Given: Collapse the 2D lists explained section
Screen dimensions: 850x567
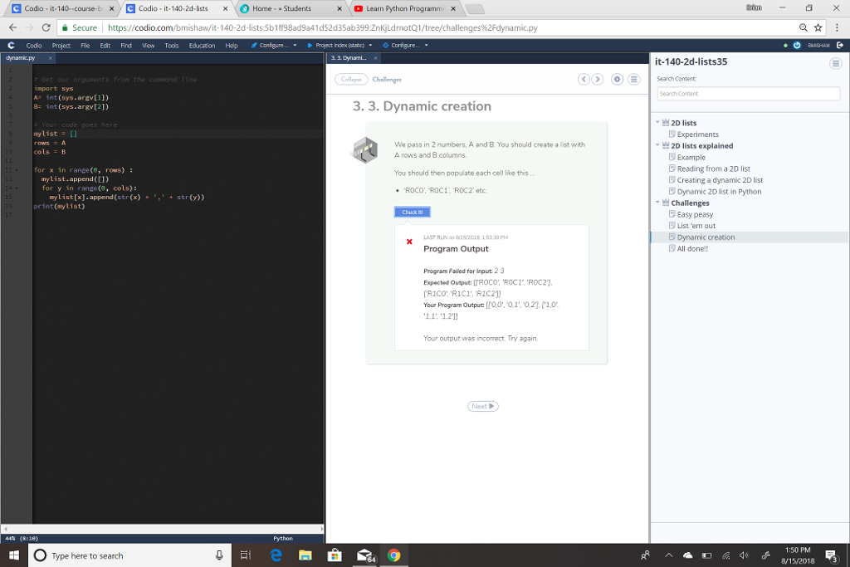Looking at the screenshot, I should pos(657,145).
